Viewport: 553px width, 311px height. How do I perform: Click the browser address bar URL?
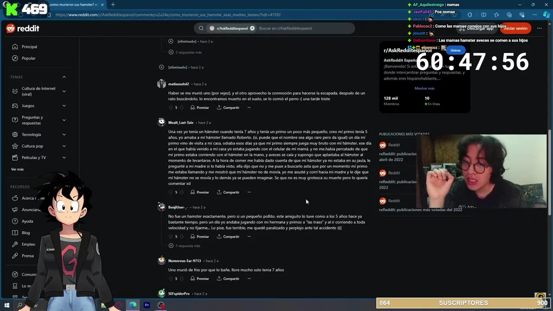(168, 15)
